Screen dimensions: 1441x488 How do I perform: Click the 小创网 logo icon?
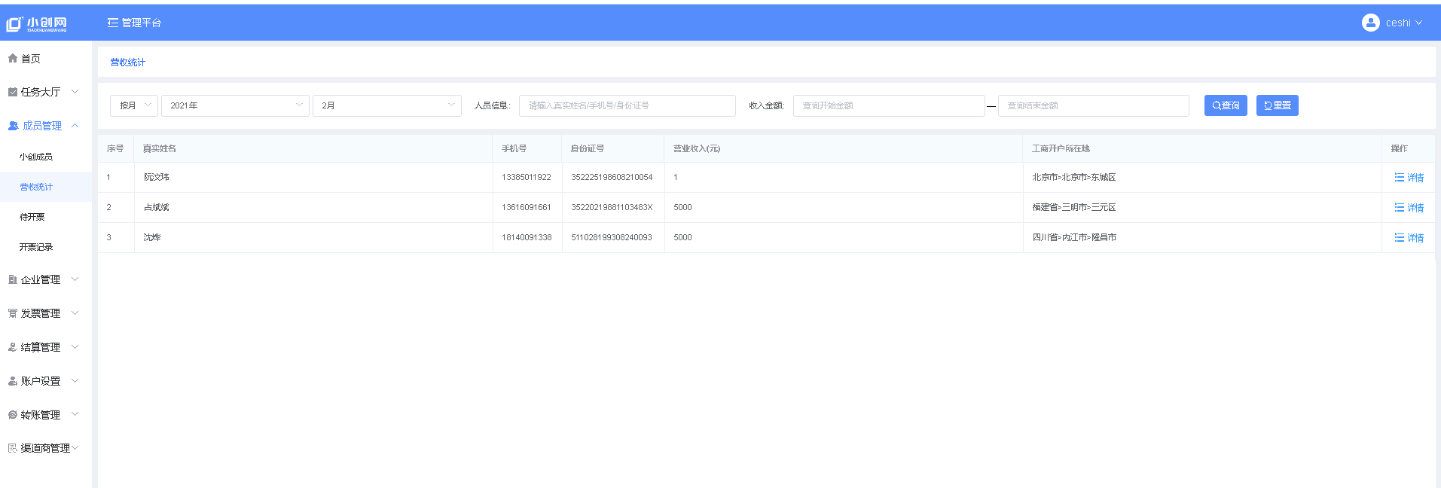pos(14,24)
